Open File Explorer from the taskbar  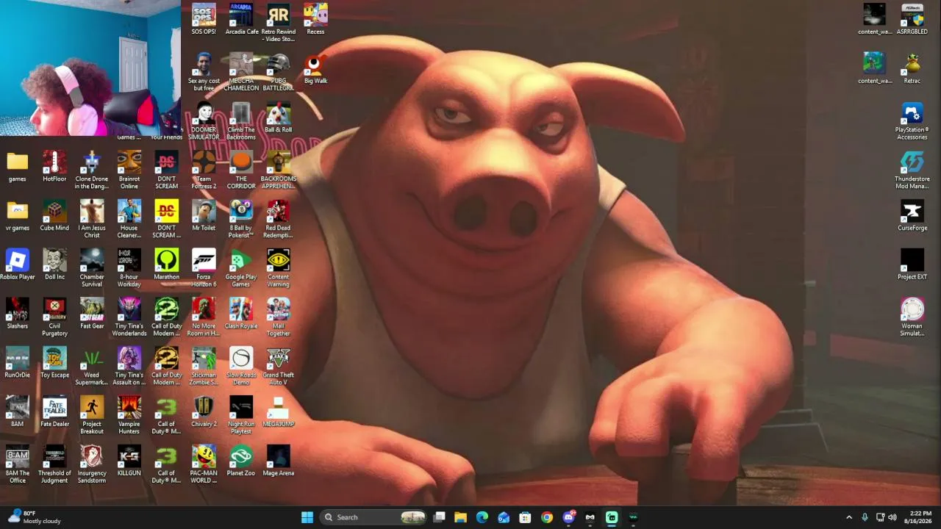tap(460, 517)
